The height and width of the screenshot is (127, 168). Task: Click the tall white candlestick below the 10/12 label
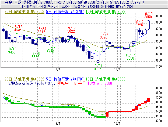pyautogui.click(x=136, y=35)
